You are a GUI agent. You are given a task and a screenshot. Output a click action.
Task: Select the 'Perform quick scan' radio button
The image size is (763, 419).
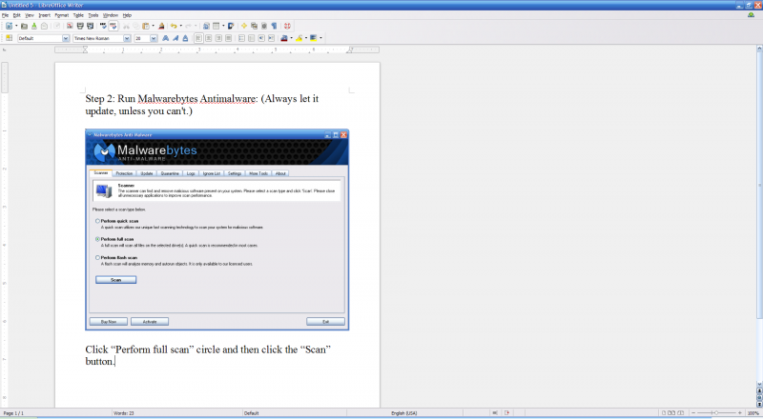point(97,220)
